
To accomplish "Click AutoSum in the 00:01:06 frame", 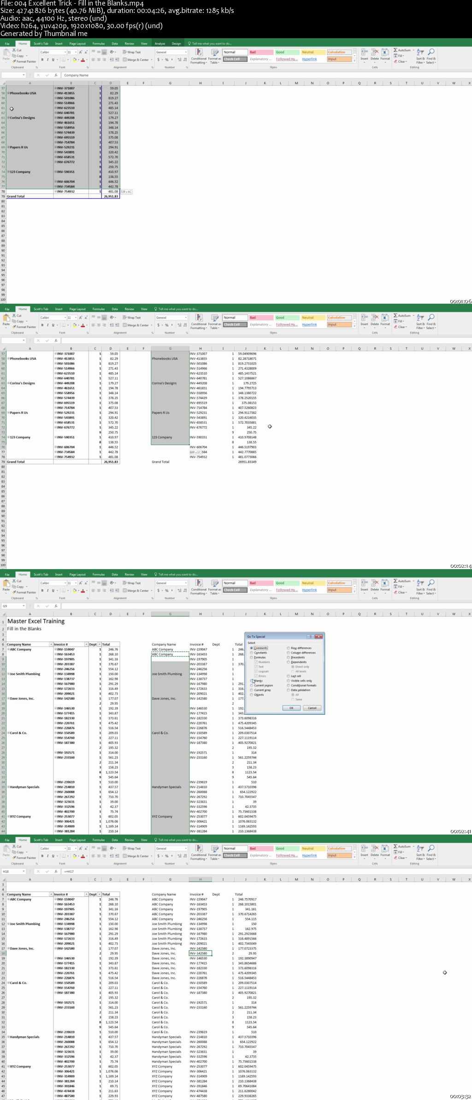I will (x=402, y=50).
